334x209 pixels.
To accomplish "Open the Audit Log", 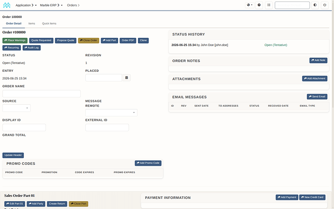I will tap(32, 48).
